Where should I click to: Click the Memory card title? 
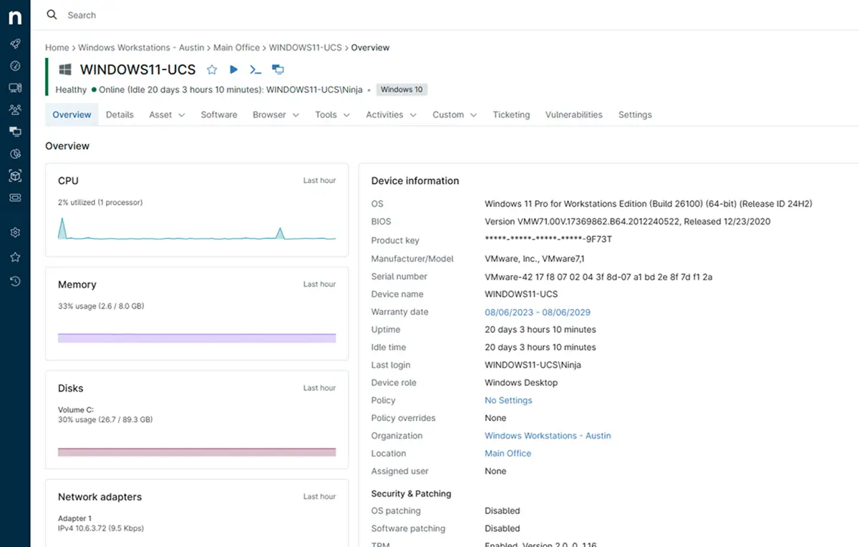coord(77,284)
